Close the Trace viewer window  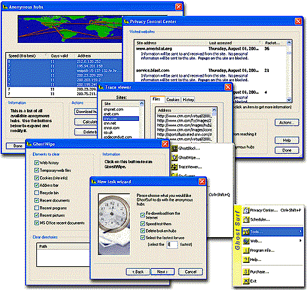[228, 87]
